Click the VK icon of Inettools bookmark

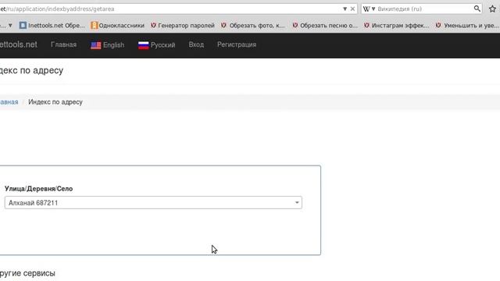click(x=23, y=25)
